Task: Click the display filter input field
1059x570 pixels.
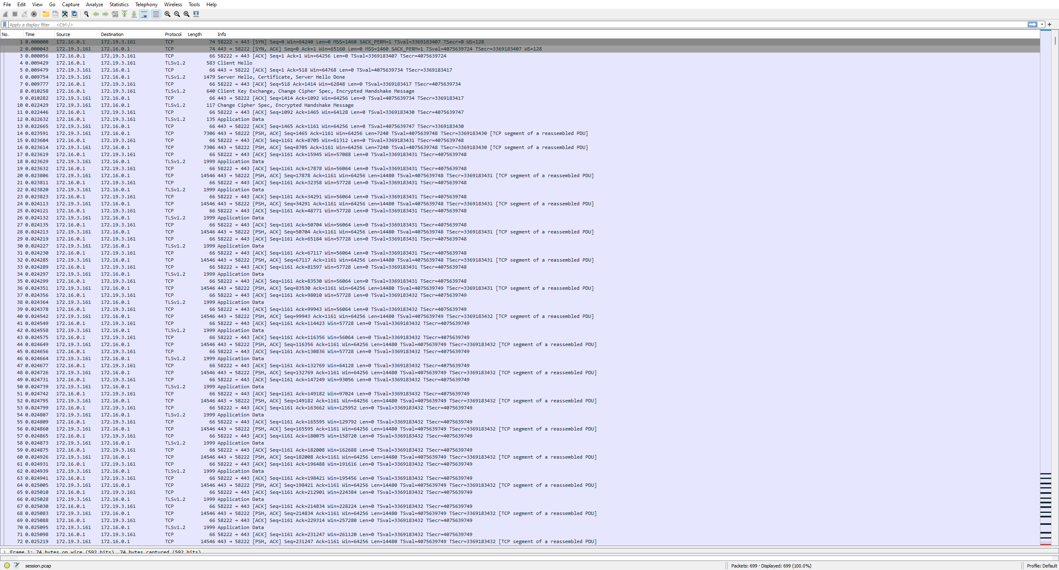Action: [x=517, y=25]
